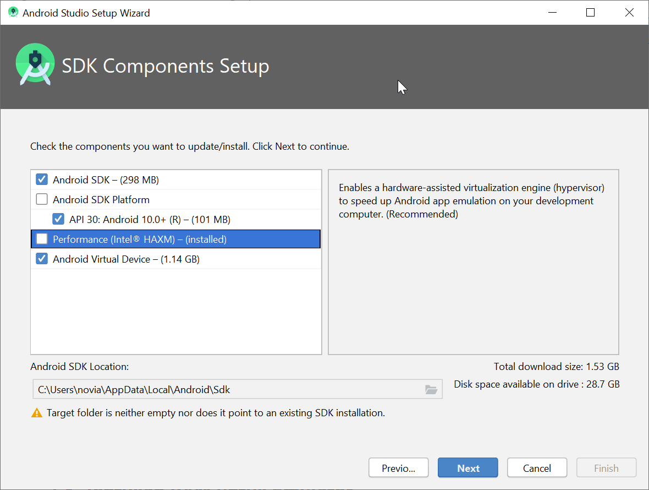Click the Previous button

point(398,467)
